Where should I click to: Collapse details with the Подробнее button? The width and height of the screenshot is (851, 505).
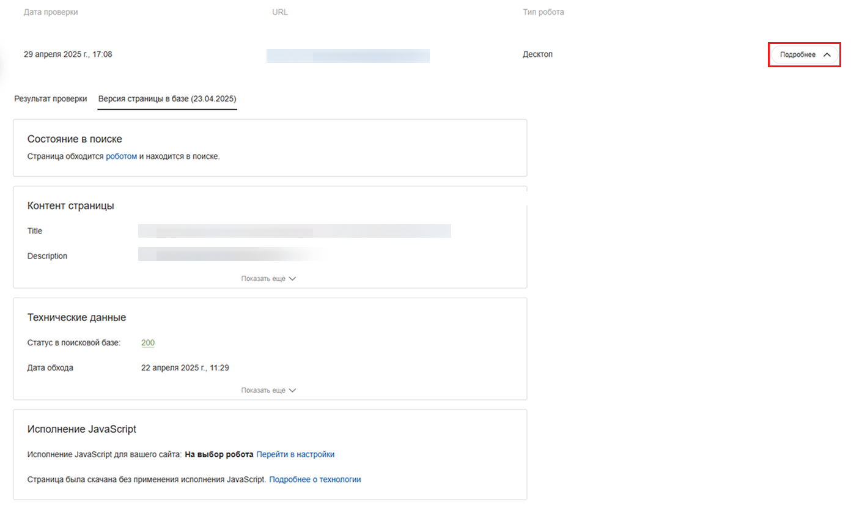tap(805, 54)
